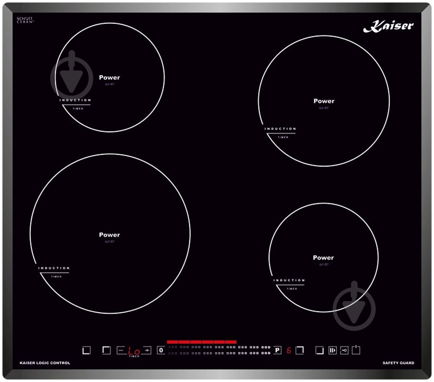Viewport: 434px width, 382px height.
Task: Tap the "0" key at the slider start
Action: coord(161,350)
